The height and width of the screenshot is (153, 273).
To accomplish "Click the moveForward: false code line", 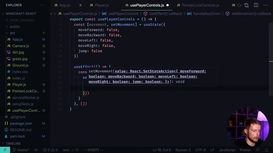I will 99,30.
